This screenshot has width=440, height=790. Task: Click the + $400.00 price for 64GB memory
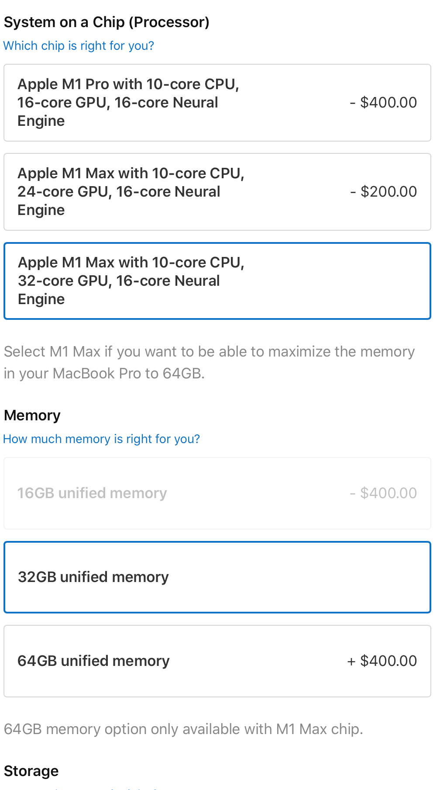pos(382,661)
